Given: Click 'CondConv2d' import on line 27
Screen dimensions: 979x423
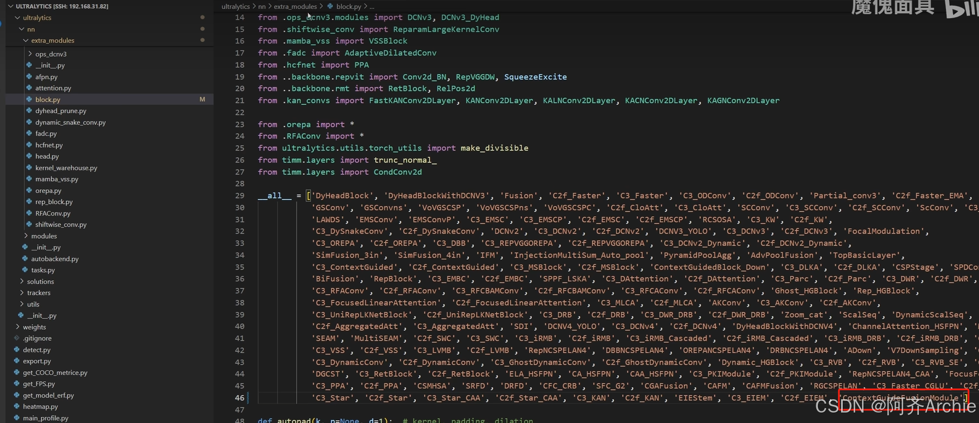Looking at the screenshot, I should [x=398, y=172].
